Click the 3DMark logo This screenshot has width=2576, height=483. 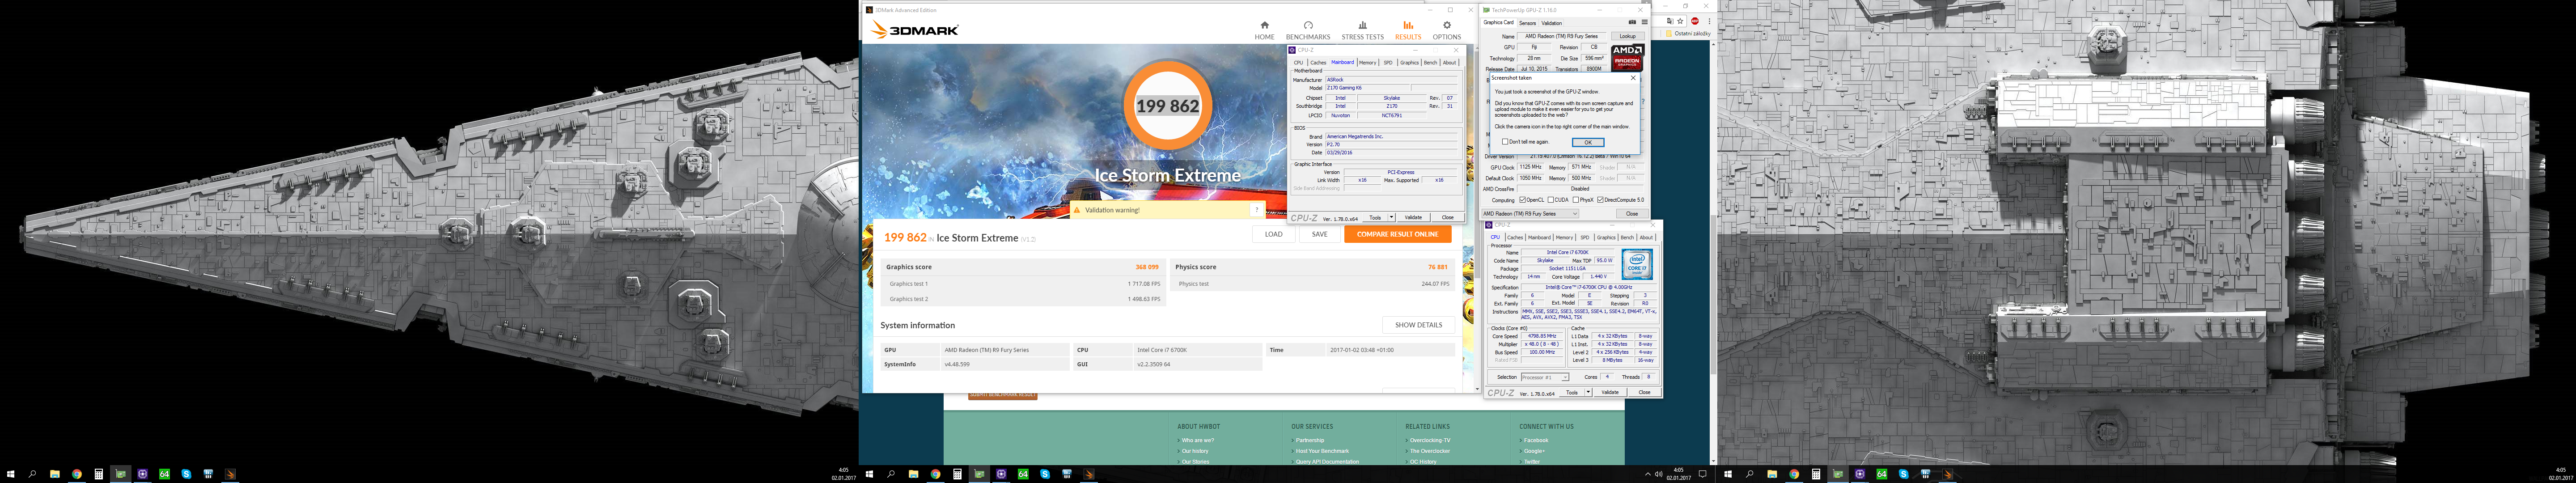point(914,30)
